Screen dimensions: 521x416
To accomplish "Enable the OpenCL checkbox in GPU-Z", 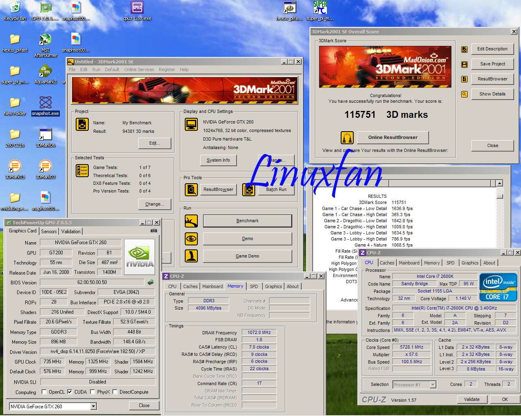I will (x=44, y=392).
